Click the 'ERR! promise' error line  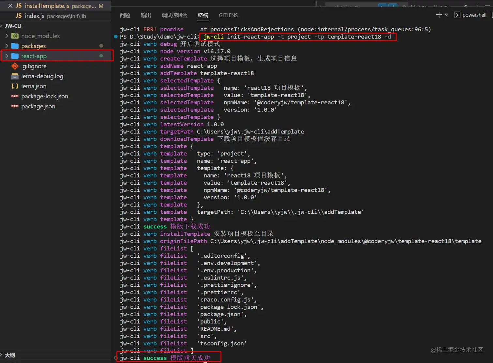coord(276,29)
